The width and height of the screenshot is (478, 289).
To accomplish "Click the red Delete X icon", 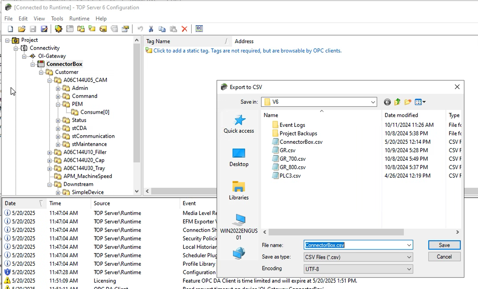I will (184, 29).
